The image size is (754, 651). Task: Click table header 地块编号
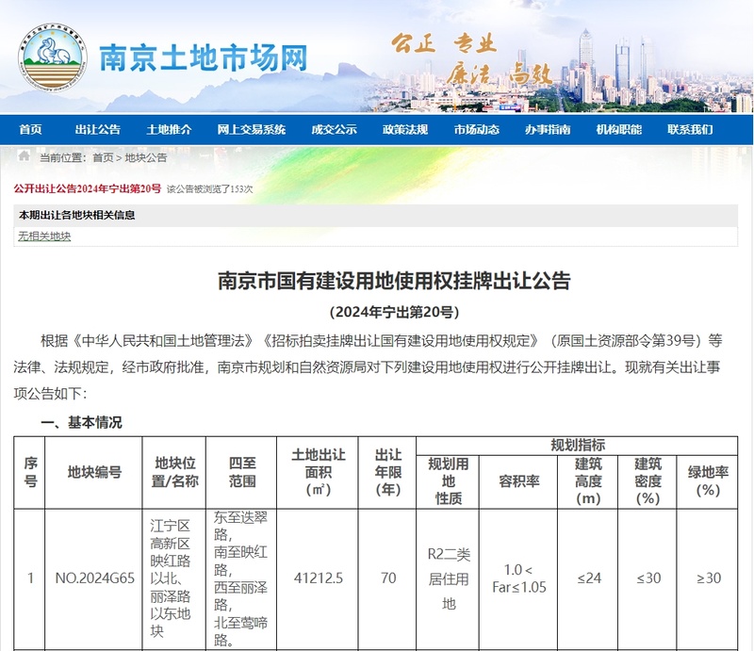point(93,473)
